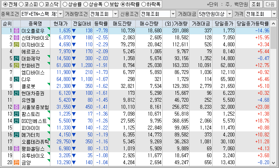Sort by the 종목명 column header
279x168 pixels.
click(x=35, y=24)
